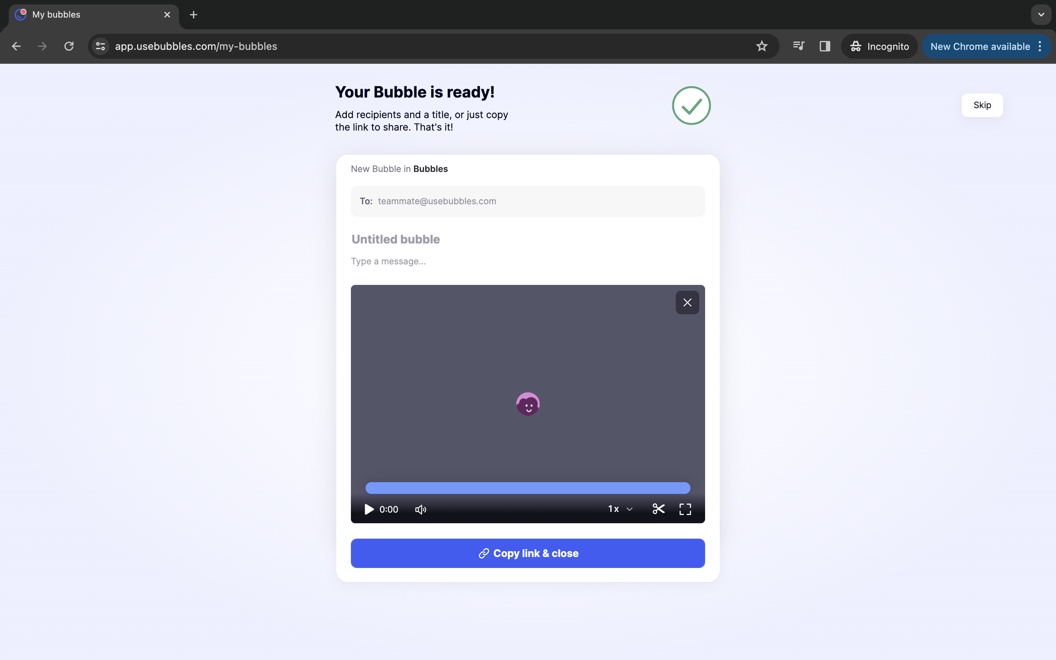Image resolution: width=1056 pixels, height=660 pixels.
Task: Expand Chrome browser tab list dropdown
Action: point(1042,14)
